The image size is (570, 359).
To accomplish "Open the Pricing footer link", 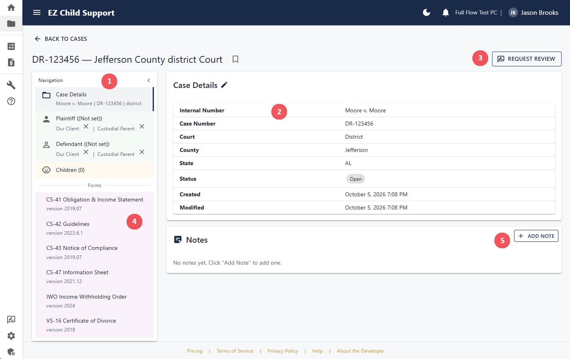I will pos(195,351).
